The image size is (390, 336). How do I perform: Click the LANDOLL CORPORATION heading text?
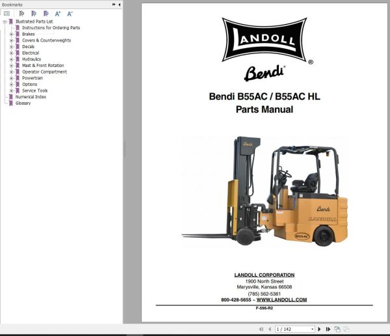click(265, 275)
